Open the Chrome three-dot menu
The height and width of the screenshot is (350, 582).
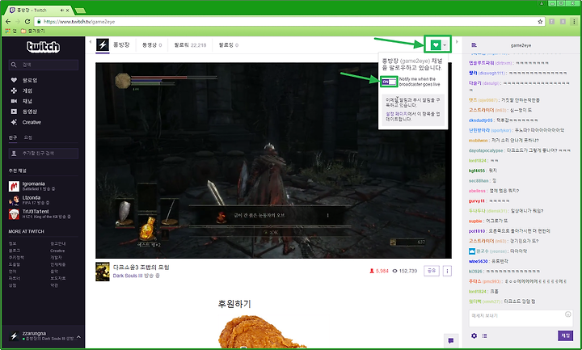(x=574, y=22)
